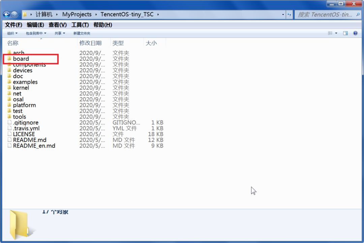Expand the arrow after MyProjects breadcrumb
Screen dimensions: 364x243
click(96, 14)
